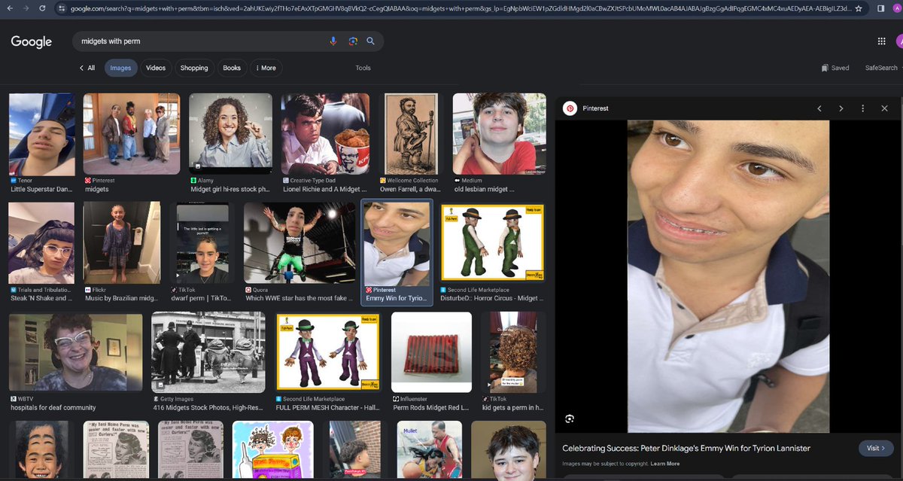Open the Influenster Perm Rods thumbnail
The image size is (903, 481).
pos(431,352)
